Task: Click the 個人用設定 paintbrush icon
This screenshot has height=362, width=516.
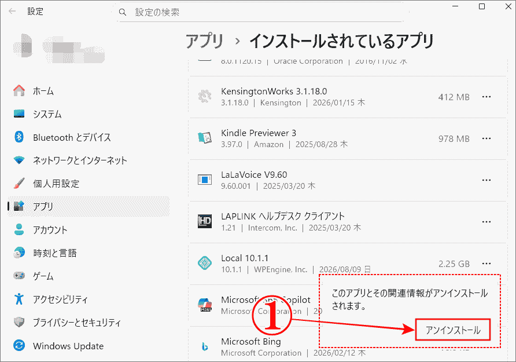Action: coord(19,183)
